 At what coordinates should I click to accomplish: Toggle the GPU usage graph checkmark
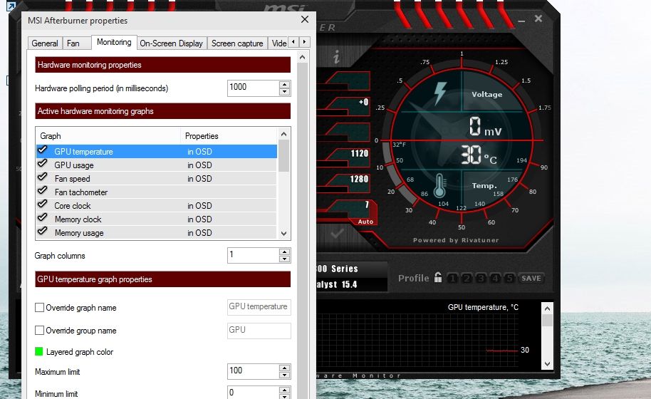pos(42,164)
